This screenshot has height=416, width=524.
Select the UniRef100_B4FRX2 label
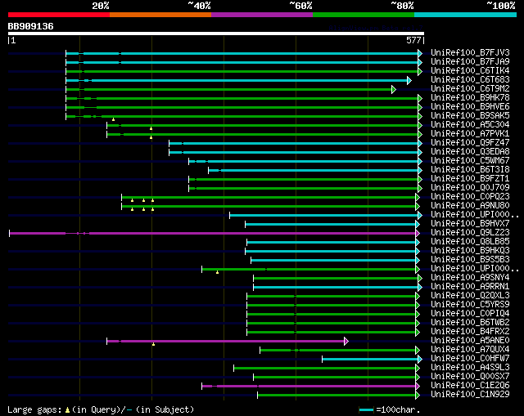(x=470, y=332)
